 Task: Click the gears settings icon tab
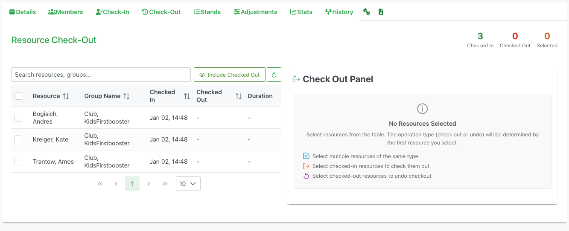[366, 12]
